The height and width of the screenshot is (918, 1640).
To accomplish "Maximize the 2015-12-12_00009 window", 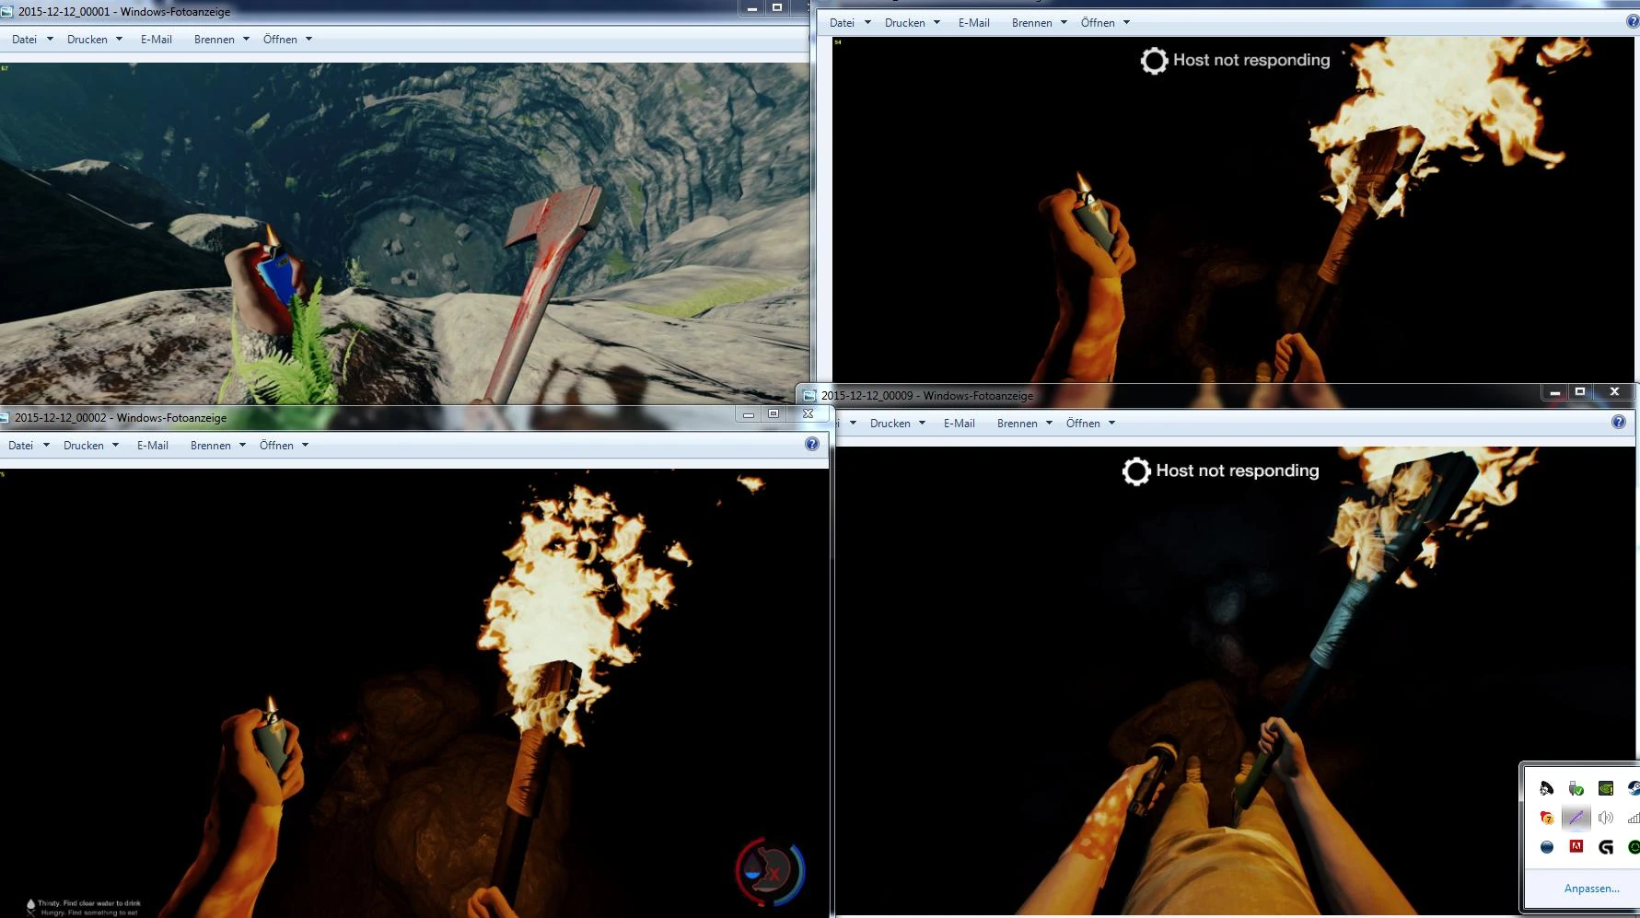I will [x=1580, y=392].
